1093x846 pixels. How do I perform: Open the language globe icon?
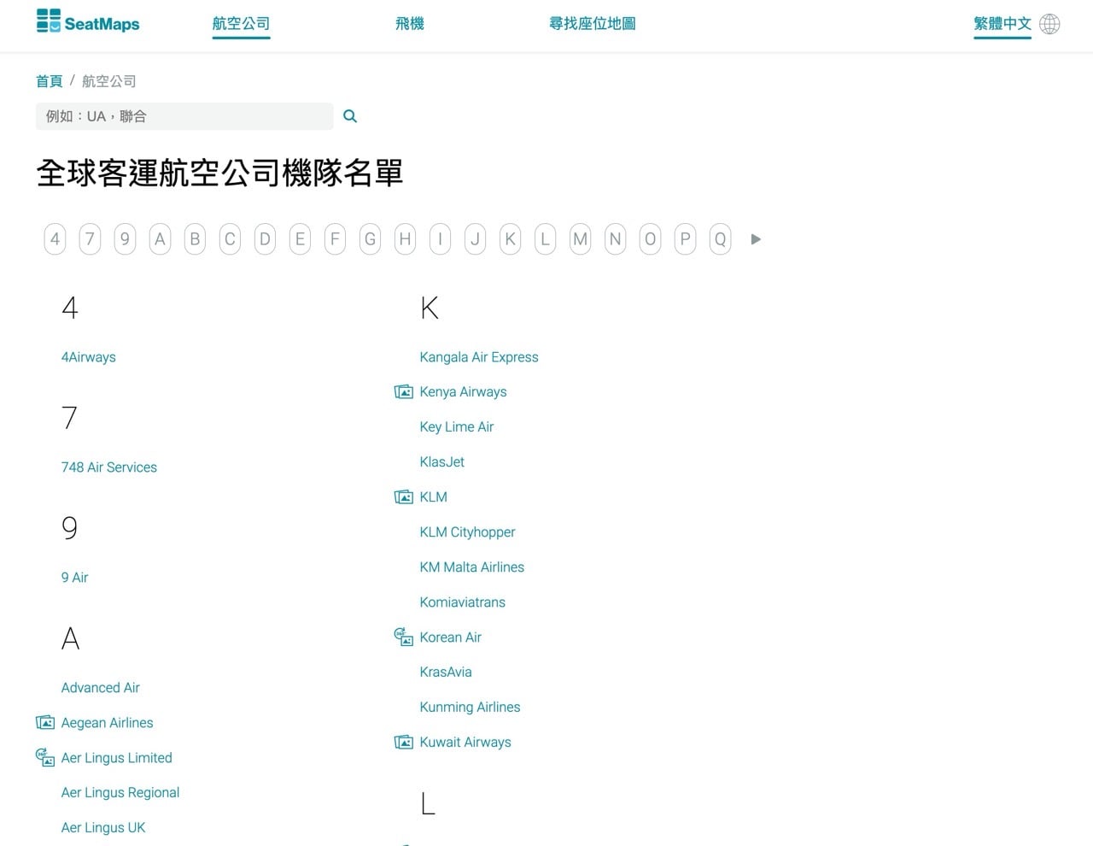(1049, 24)
